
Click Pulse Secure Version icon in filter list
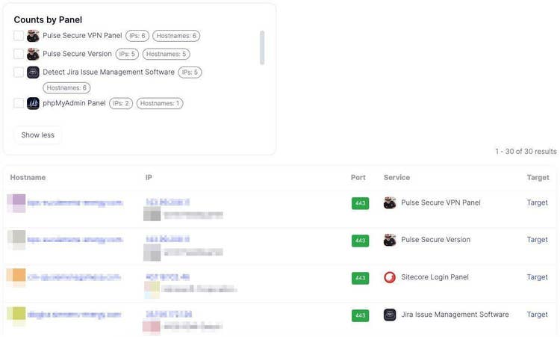click(x=33, y=54)
